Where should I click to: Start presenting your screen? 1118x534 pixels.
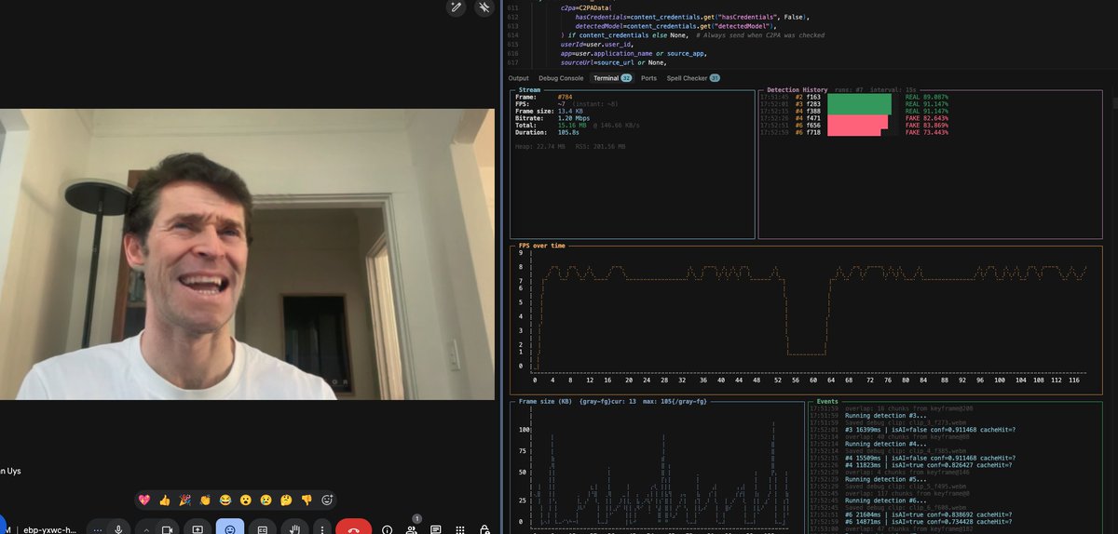tap(198, 528)
